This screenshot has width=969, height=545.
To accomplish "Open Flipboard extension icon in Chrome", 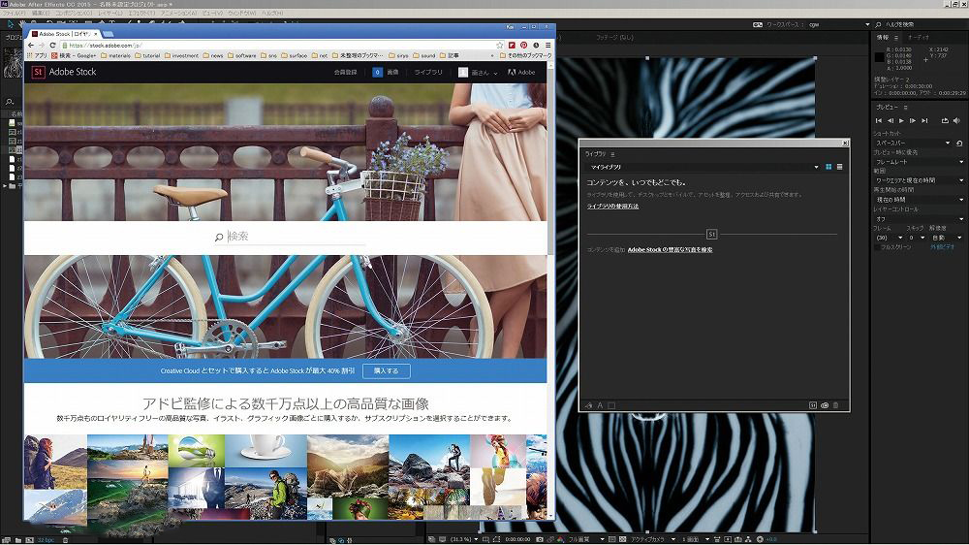I will 513,46.
